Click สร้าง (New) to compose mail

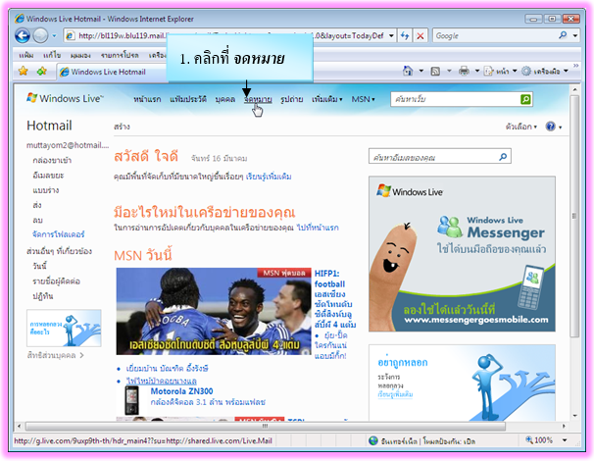[x=122, y=127]
